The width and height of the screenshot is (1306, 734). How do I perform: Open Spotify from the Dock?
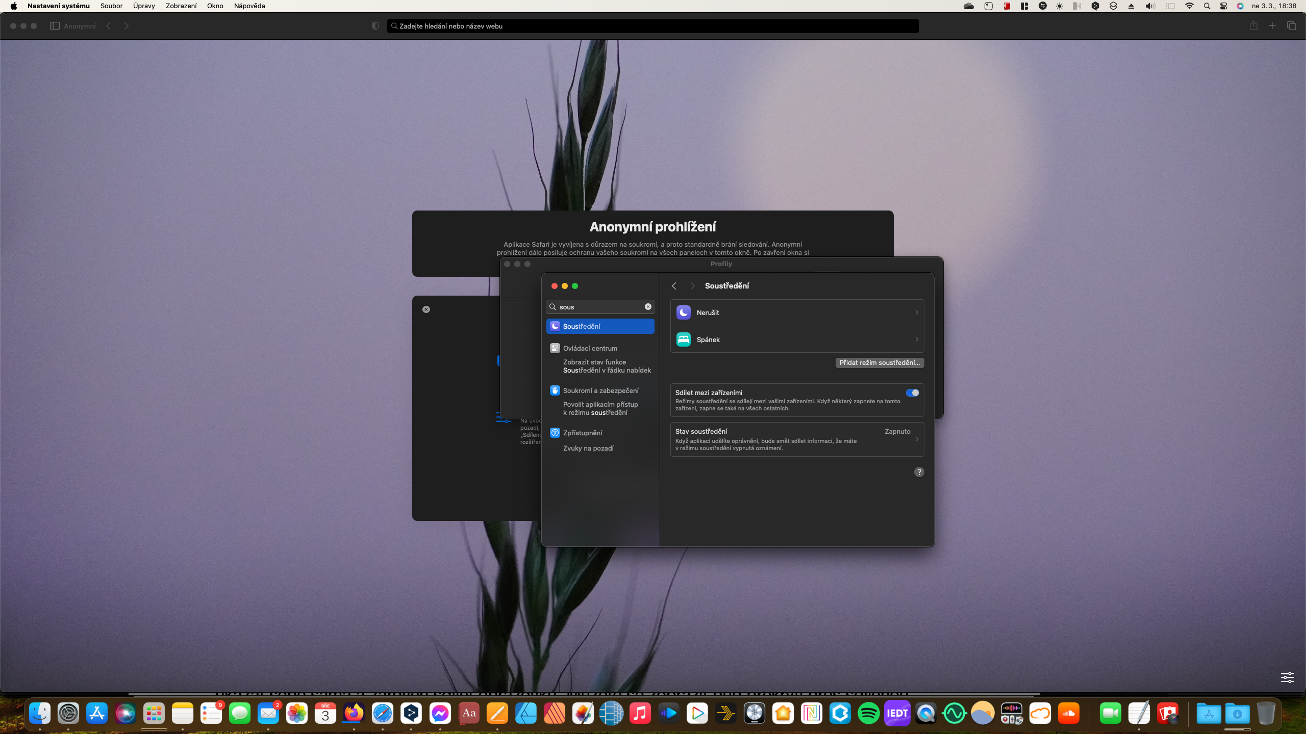click(x=868, y=713)
